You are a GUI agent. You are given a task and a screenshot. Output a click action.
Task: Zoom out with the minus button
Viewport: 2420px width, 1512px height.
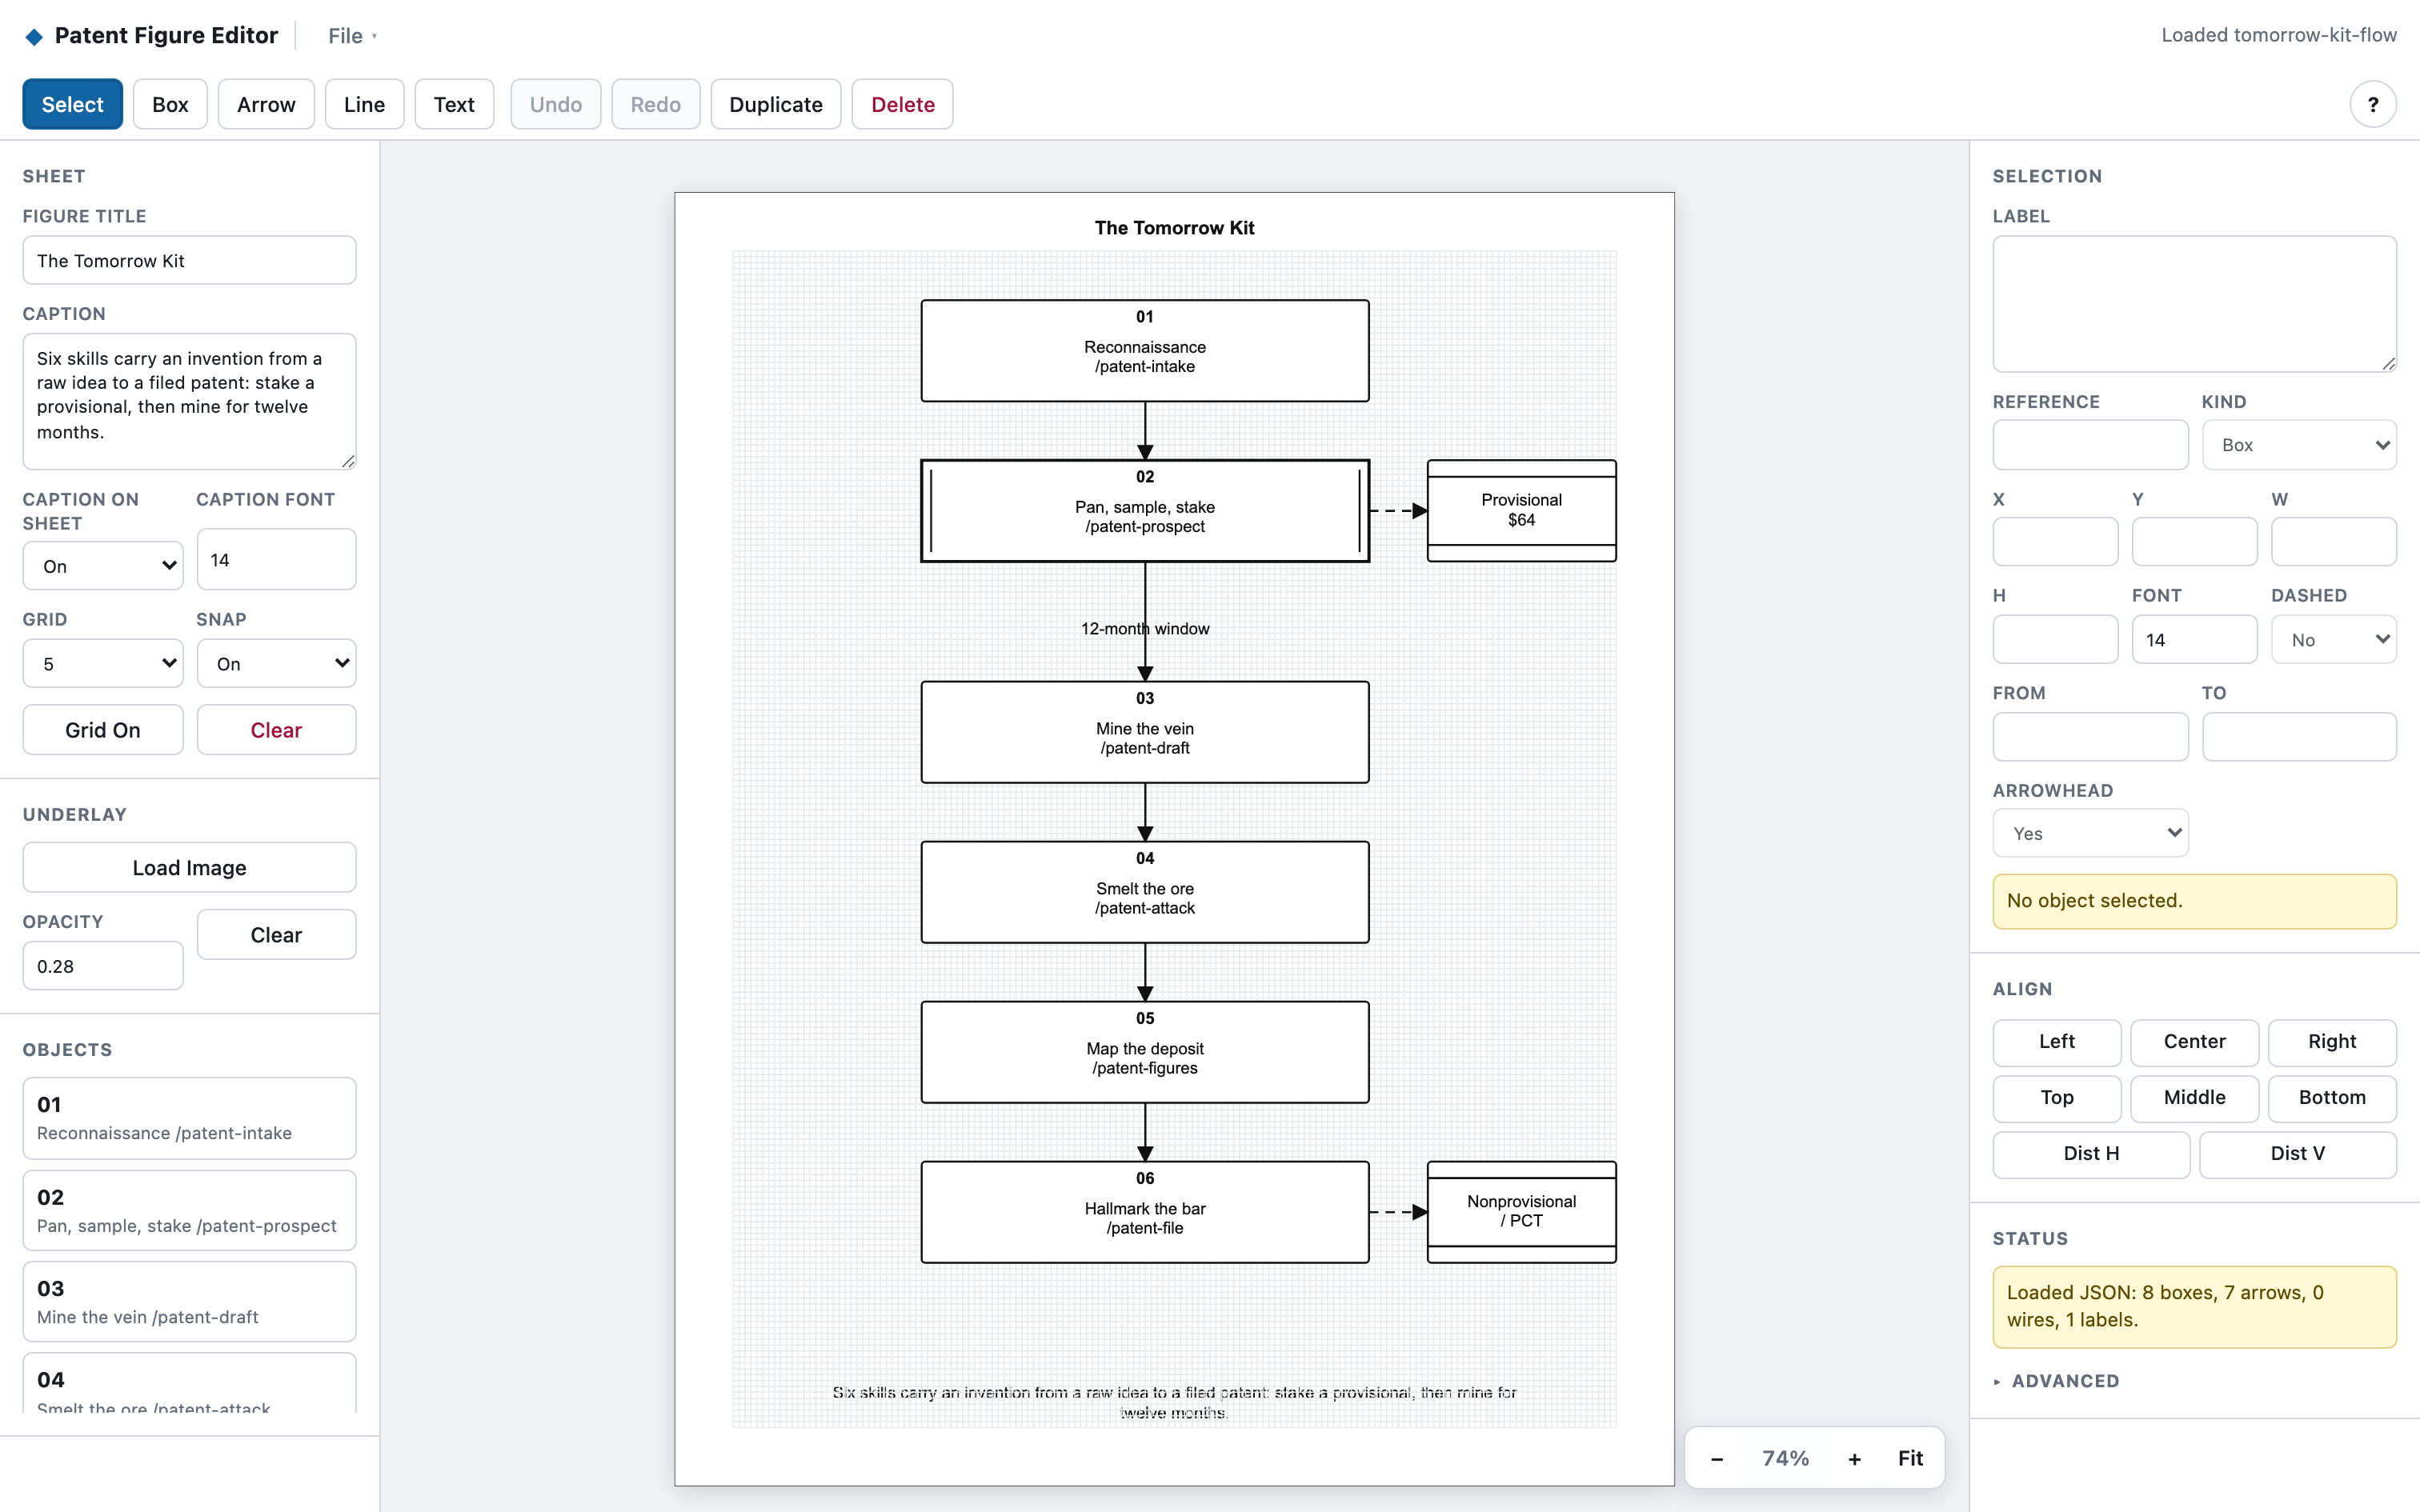(1717, 1458)
